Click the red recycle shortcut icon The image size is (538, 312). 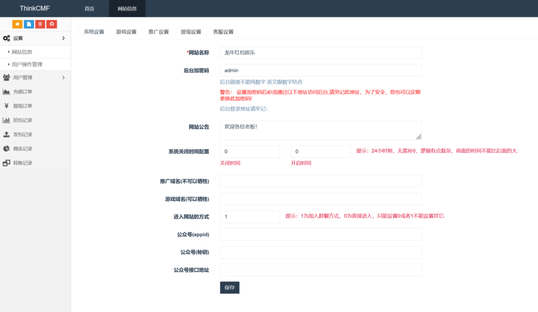coord(51,24)
